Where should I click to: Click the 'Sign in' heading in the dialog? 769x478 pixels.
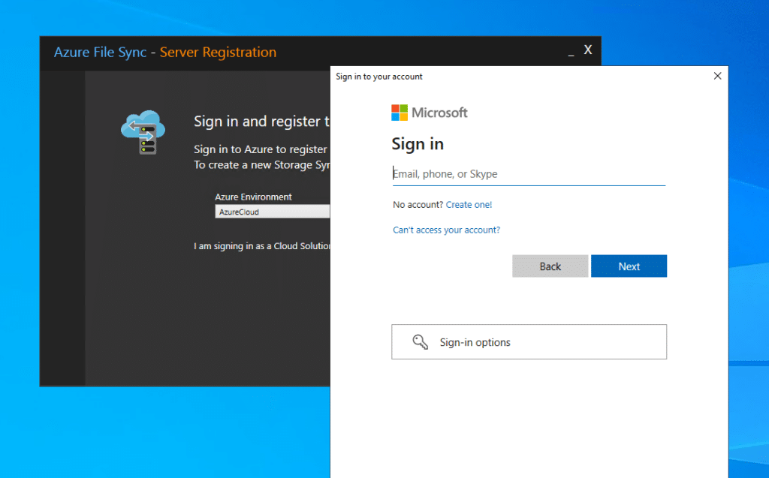[x=418, y=144]
